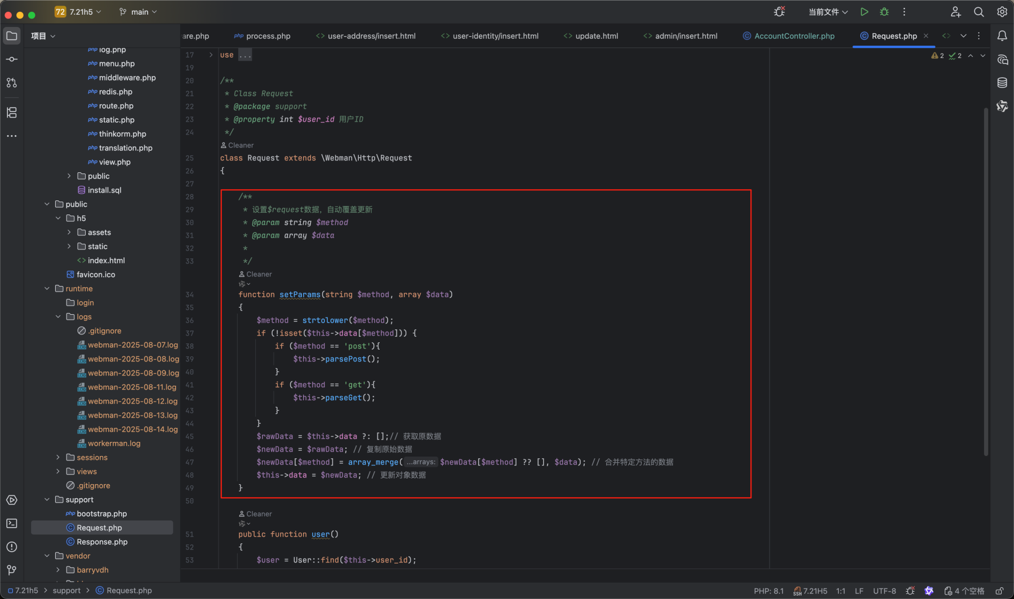This screenshot has height=599, width=1014.
Task: Expand the barryvdh folder
Action: [58, 570]
